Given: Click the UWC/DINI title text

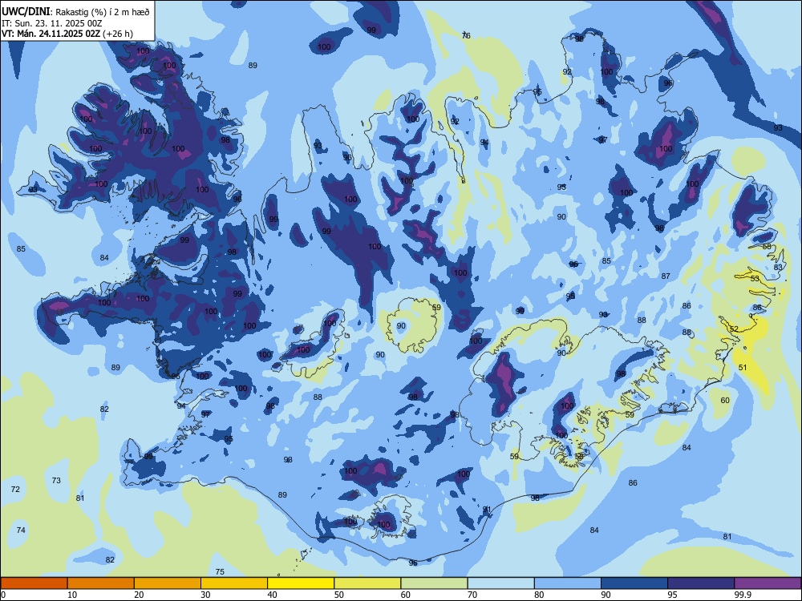Looking at the screenshot, I should (x=26, y=12).
